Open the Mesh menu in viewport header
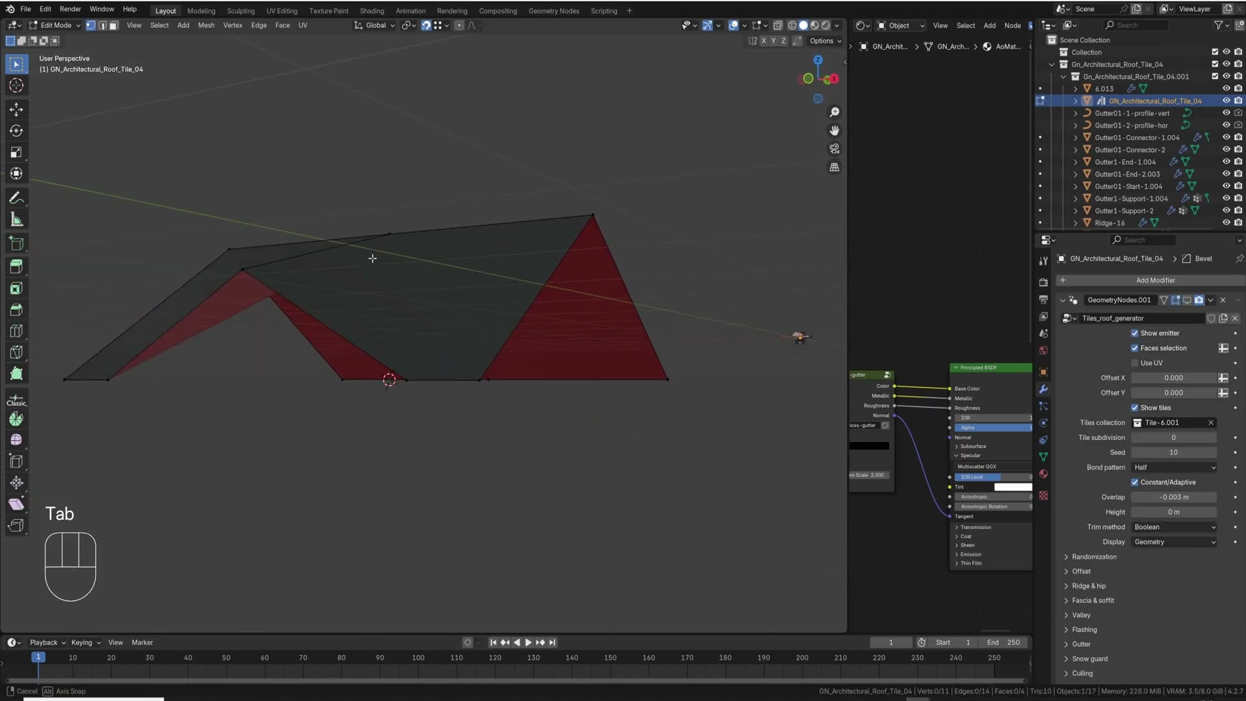This screenshot has height=701, width=1246. click(206, 25)
